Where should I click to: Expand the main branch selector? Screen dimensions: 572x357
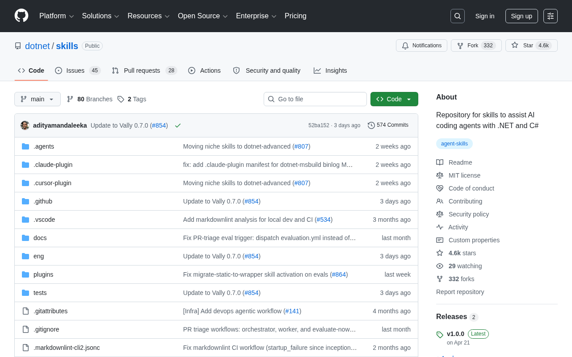[38, 99]
